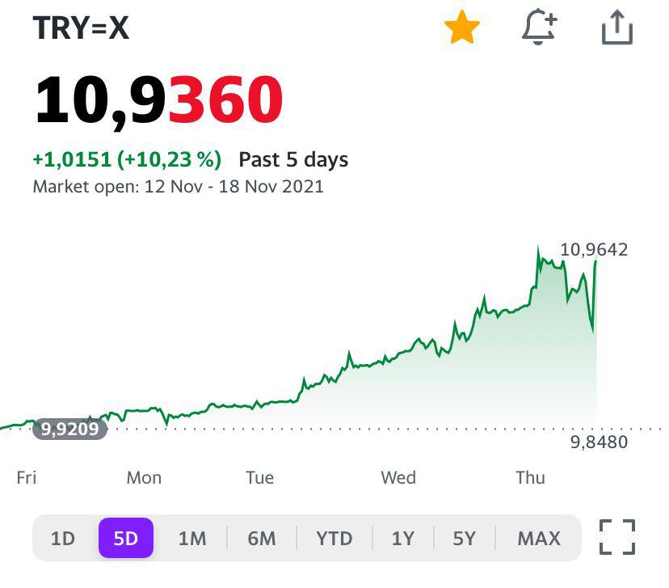Switch to the 1D time range

pos(63,538)
